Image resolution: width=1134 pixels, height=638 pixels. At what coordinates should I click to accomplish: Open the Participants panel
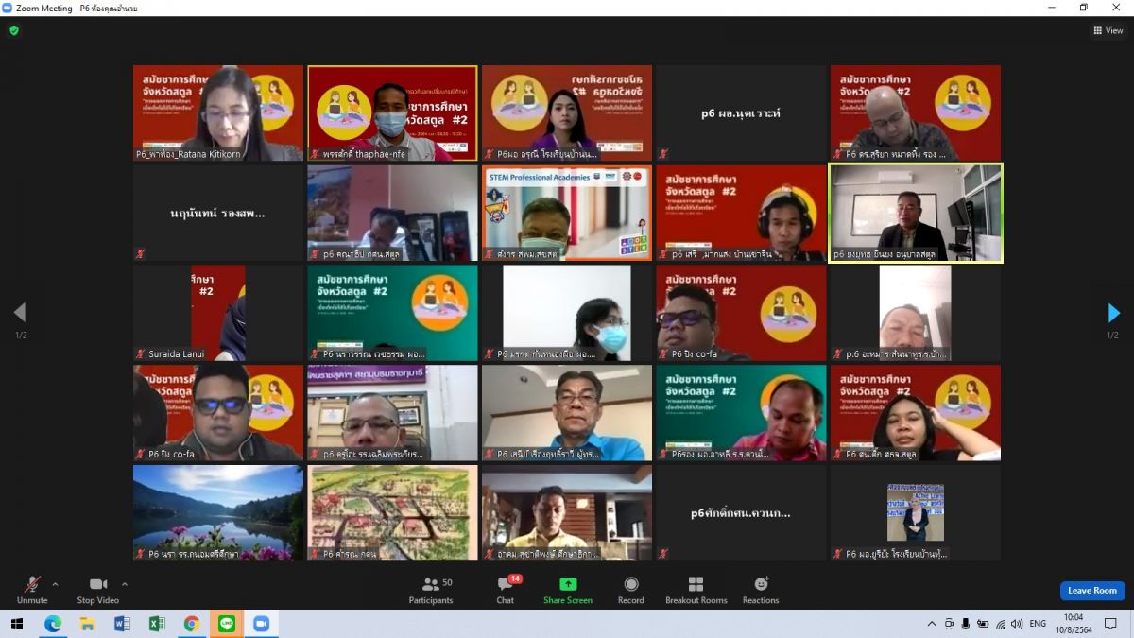pos(431,591)
